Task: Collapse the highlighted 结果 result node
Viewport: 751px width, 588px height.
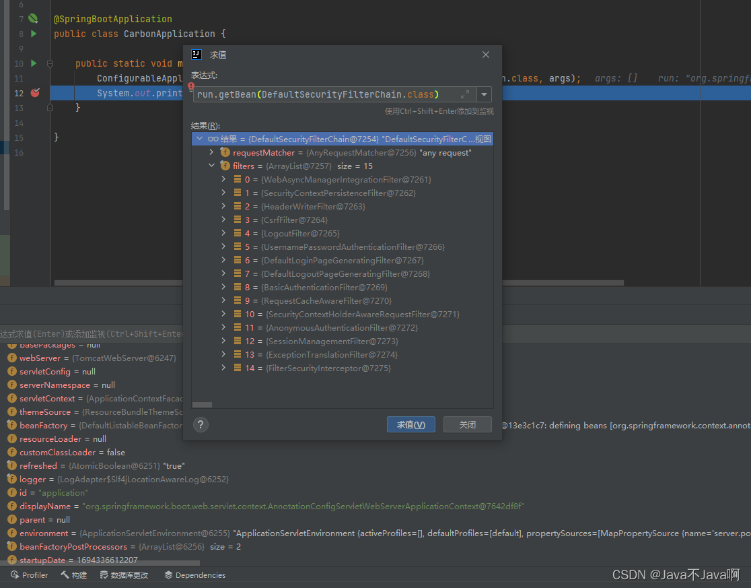Action: [x=199, y=138]
